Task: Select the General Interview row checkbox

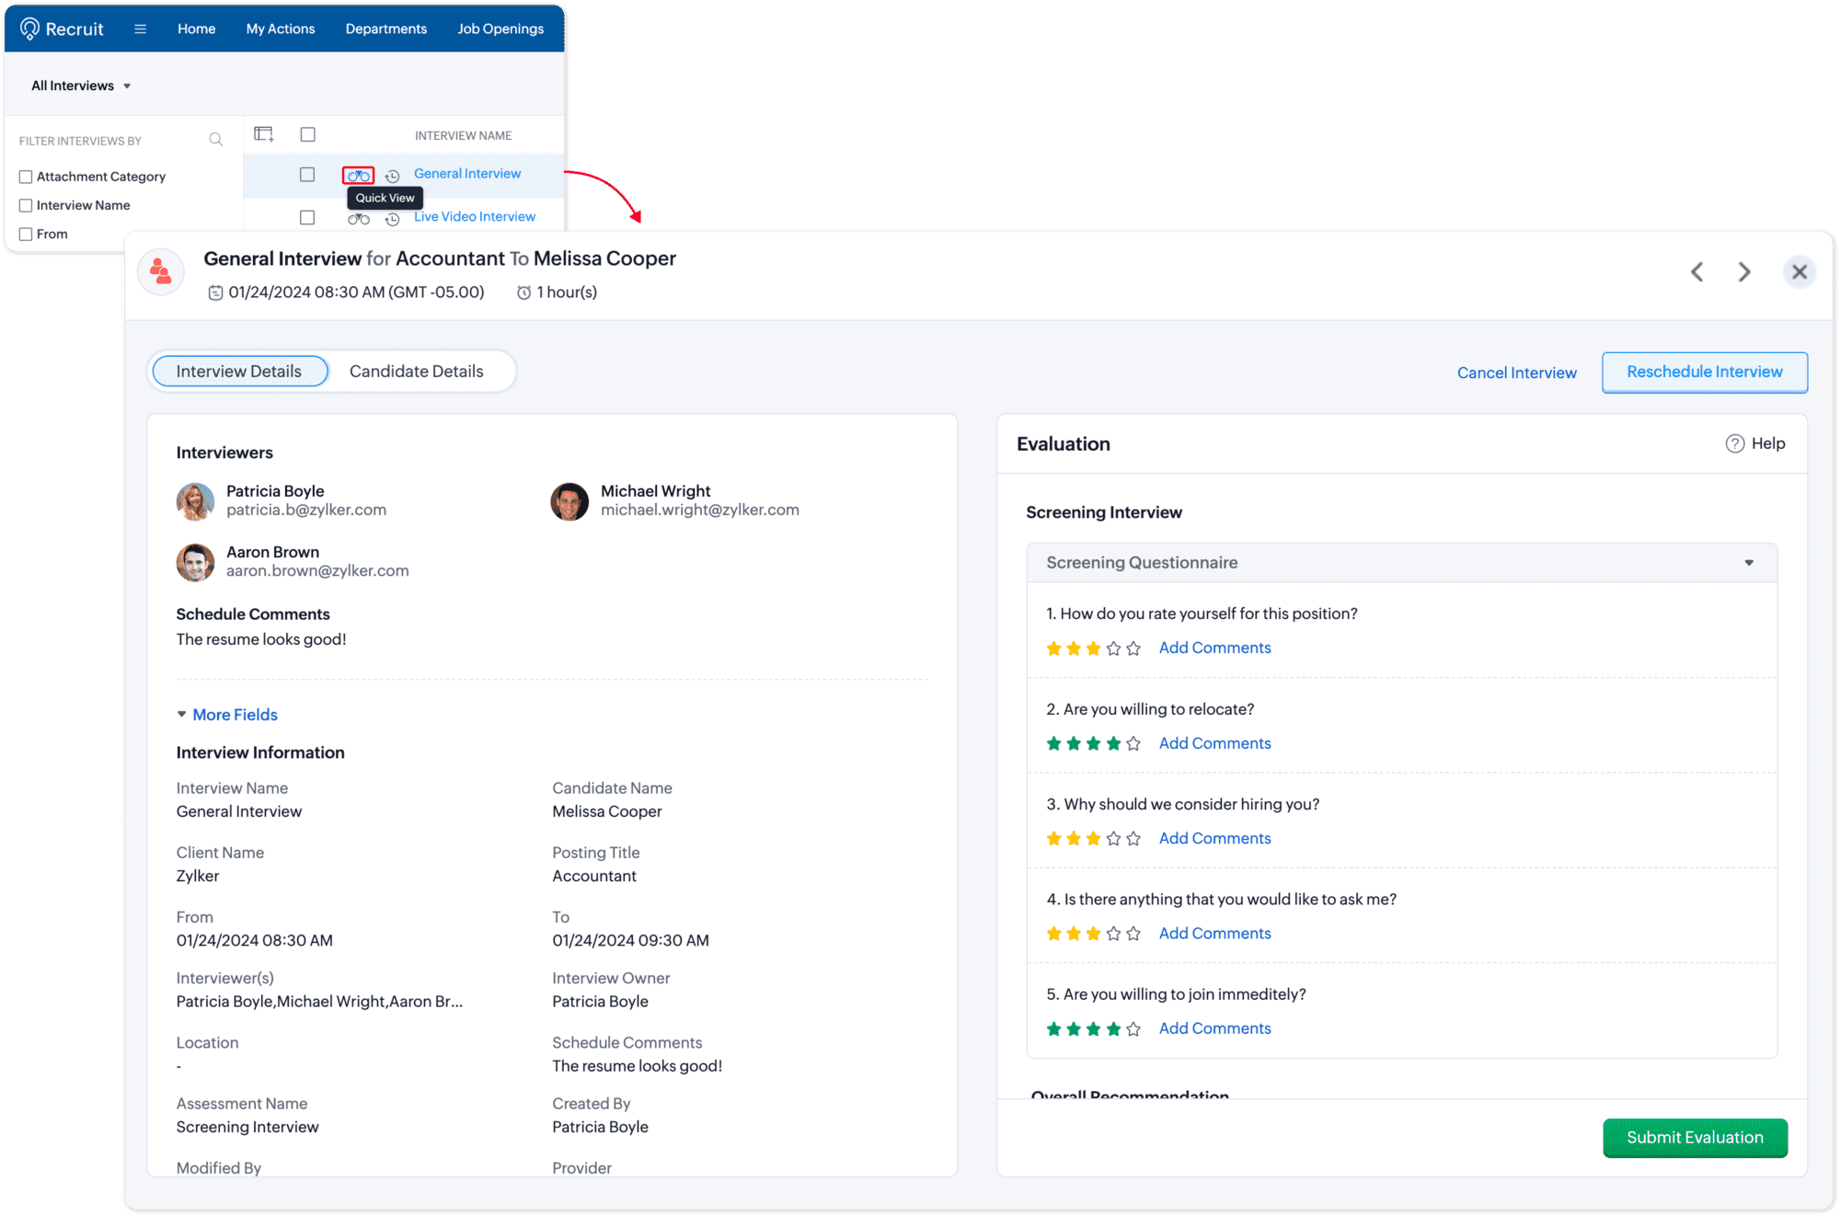Action: pyautogui.click(x=307, y=175)
